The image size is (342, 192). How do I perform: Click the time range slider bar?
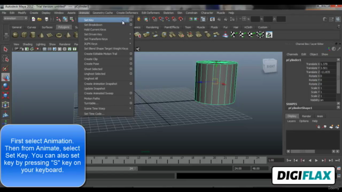click(112, 169)
